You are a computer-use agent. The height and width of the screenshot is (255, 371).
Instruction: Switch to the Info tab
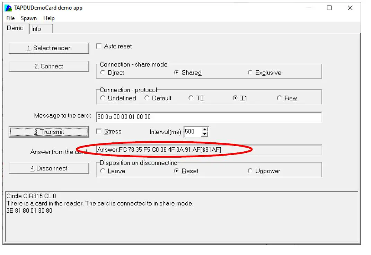point(41,29)
